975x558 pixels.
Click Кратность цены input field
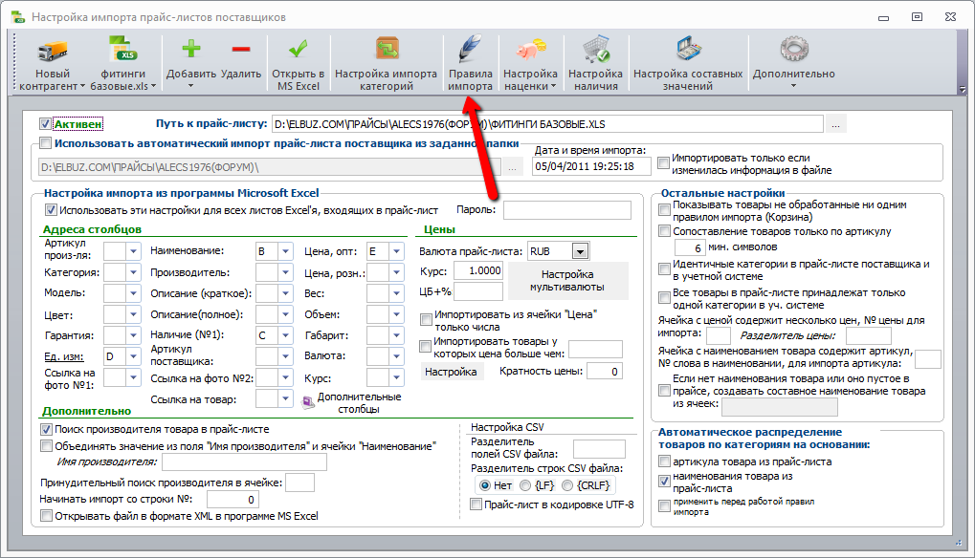click(x=605, y=371)
